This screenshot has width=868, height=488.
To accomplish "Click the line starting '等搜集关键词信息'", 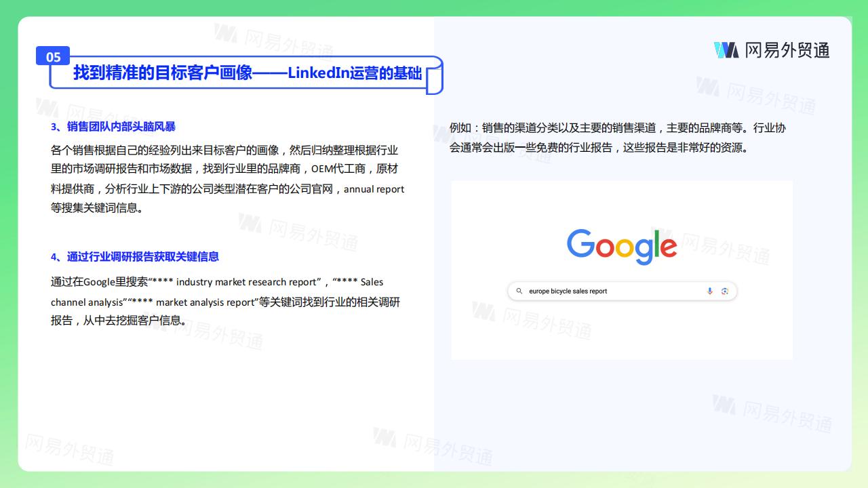I will click(x=97, y=208).
